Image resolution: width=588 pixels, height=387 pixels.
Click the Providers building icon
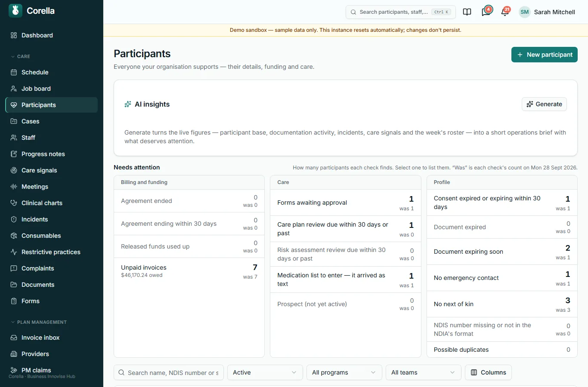tap(14, 354)
